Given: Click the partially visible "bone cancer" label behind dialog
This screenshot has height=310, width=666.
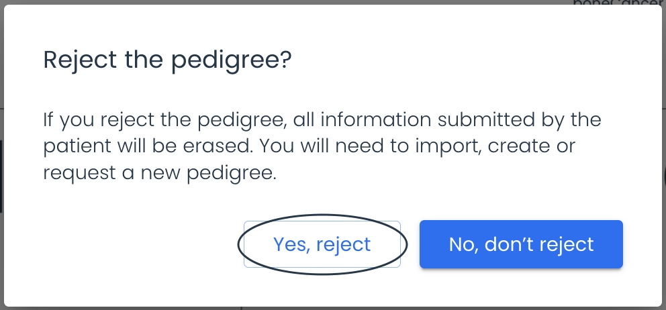Looking at the screenshot, I should click(618, 3).
